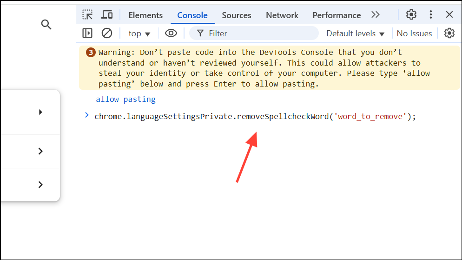
Task: Focus the console Filter field
Action: (x=254, y=33)
